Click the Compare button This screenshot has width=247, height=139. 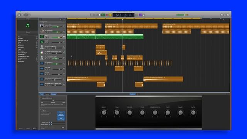(x=54, y=94)
